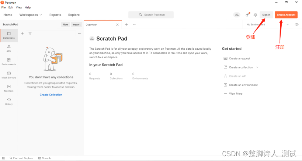Open the View menu
The image size is (302, 161).
[x=19, y=7]
